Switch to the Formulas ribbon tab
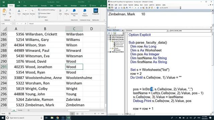The height and width of the screenshot is (120, 214). coord(44,6)
